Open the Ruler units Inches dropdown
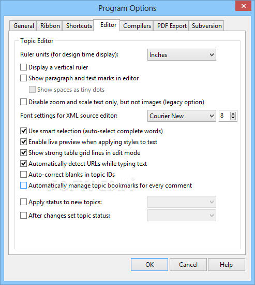The height and width of the screenshot is (285, 255). tap(182, 55)
